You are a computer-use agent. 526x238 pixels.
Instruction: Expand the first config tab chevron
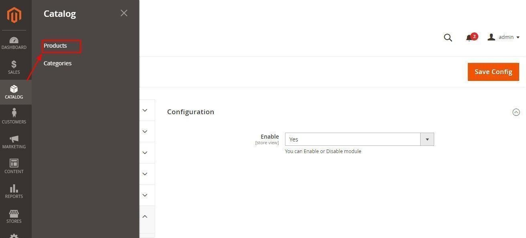[145, 110]
